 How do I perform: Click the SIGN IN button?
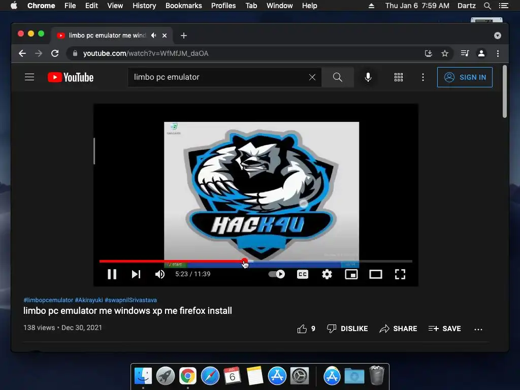coord(465,77)
